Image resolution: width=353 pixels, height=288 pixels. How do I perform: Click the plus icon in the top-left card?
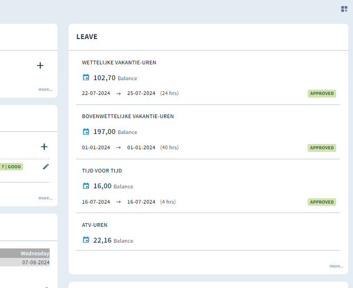click(40, 65)
